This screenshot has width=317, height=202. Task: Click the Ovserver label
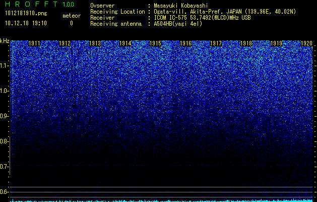(102, 6)
